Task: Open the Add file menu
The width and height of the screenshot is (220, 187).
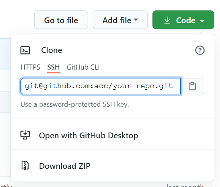Action: pyautogui.click(x=120, y=20)
